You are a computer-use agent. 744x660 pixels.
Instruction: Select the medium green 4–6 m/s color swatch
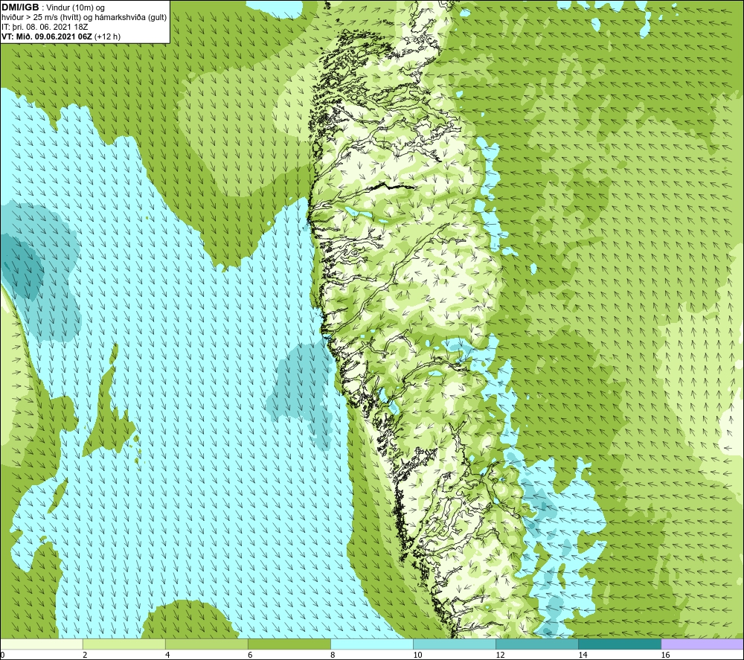(x=207, y=644)
